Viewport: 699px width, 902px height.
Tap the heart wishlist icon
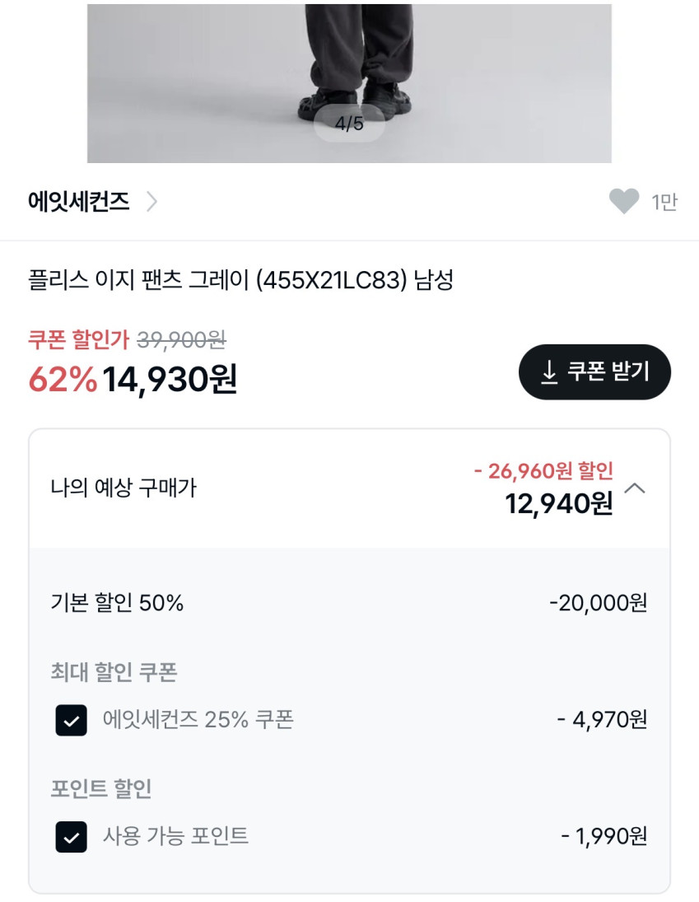pos(624,201)
